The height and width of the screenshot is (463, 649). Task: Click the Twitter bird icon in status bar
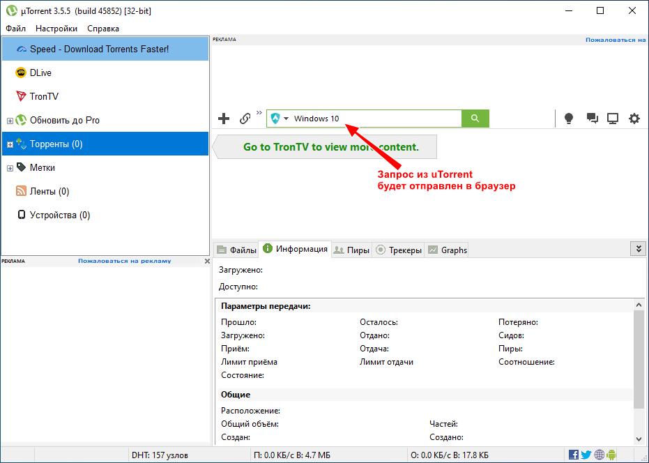(586, 455)
